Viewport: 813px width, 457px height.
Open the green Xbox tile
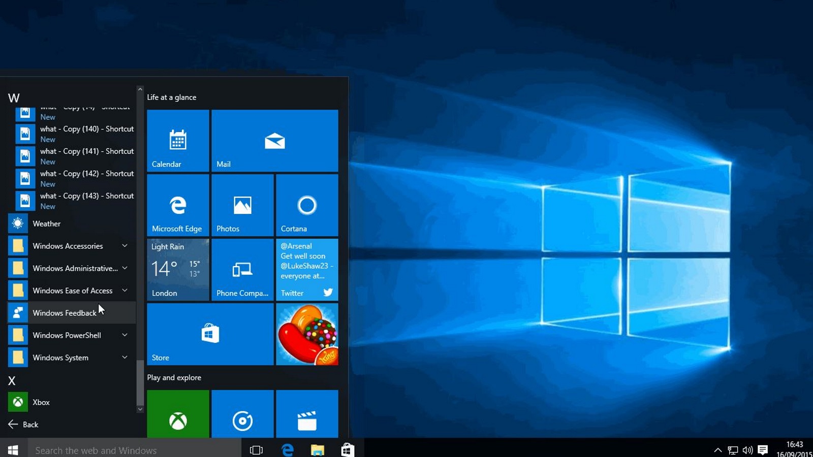click(x=178, y=414)
